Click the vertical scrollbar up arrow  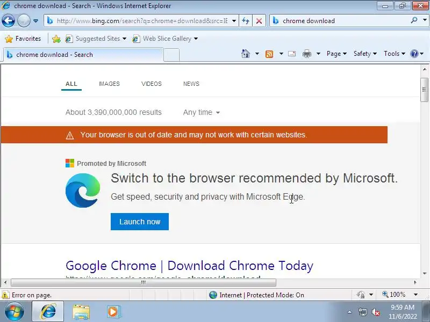(x=424, y=69)
